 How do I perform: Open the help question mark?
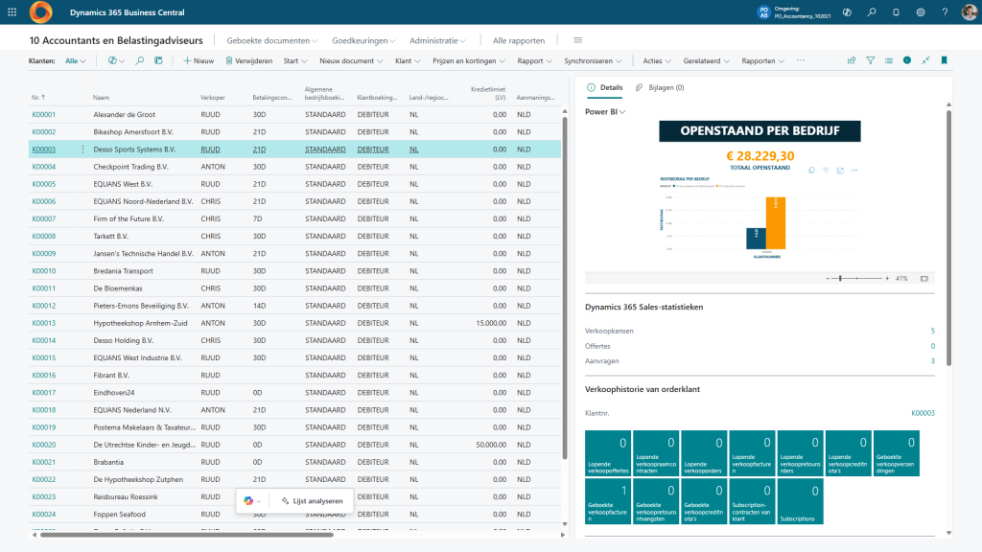click(x=945, y=11)
